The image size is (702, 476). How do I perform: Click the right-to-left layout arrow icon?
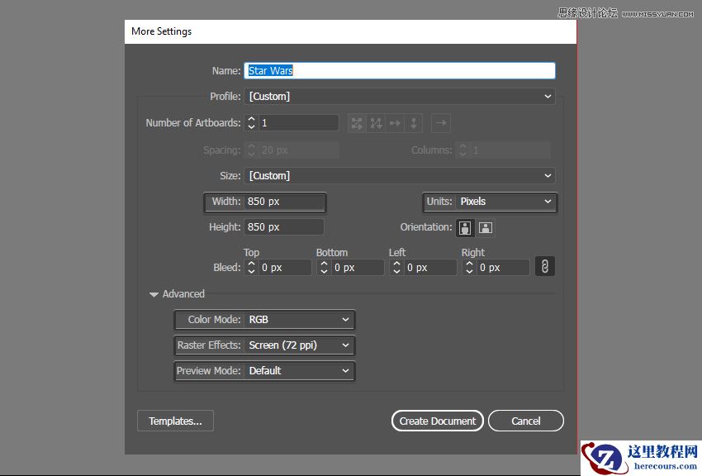coord(441,123)
